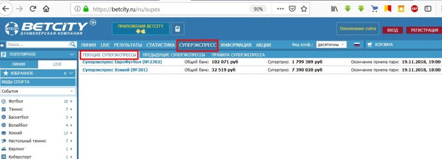Click the Betcity logo
This screenshot has height=159, width=442.
pyautogui.click(x=47, y=28)
